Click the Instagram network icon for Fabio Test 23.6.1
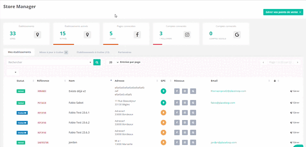 click(x=185, y=113)
